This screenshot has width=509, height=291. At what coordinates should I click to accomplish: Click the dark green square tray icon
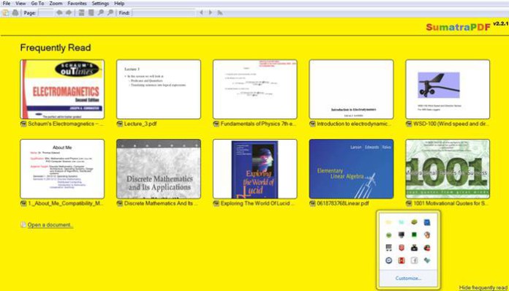click(x=414, y=235)
